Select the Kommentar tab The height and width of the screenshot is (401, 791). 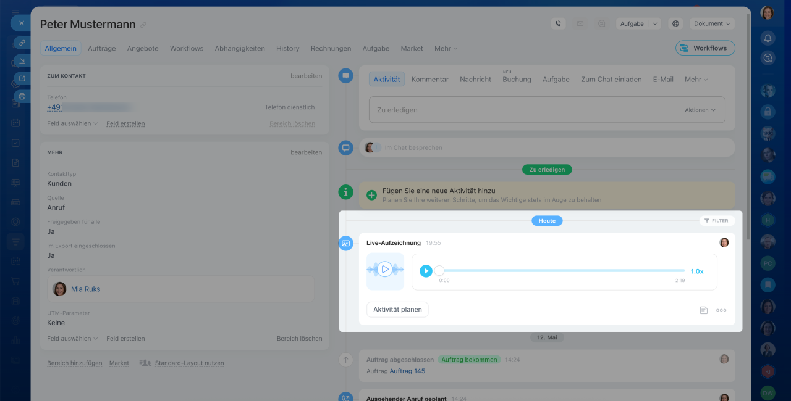pyautogui.click(x=430, y=79)
